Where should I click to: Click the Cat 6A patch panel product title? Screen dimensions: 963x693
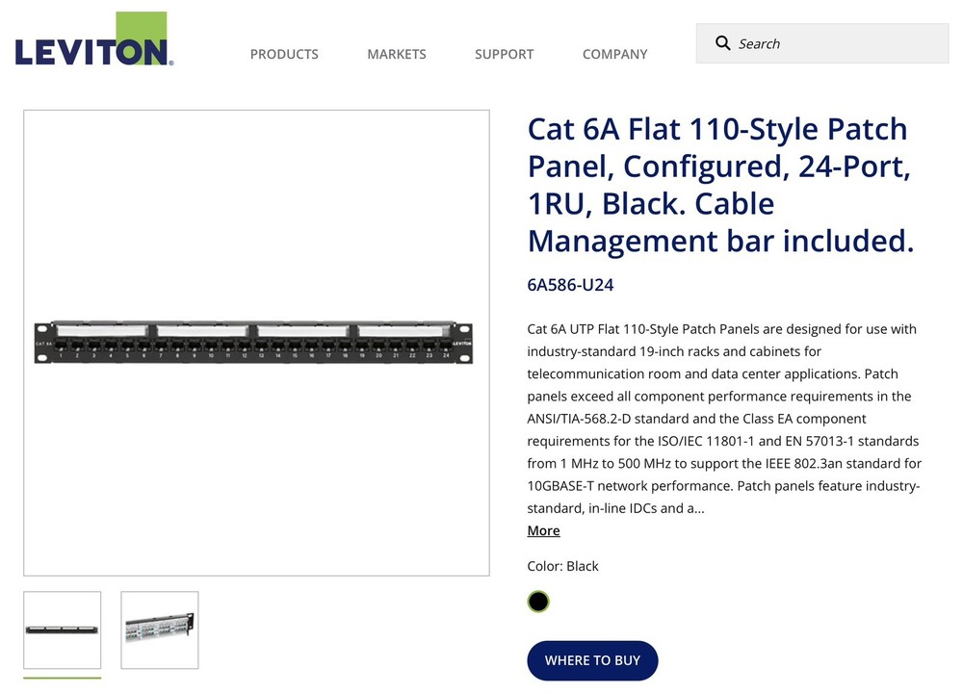[x=717, y=185]
